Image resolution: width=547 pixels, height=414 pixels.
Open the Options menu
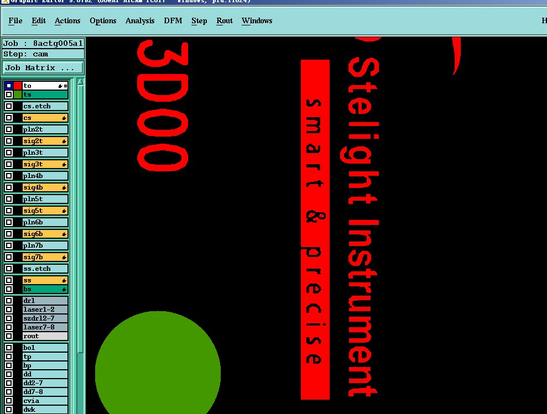103,21
